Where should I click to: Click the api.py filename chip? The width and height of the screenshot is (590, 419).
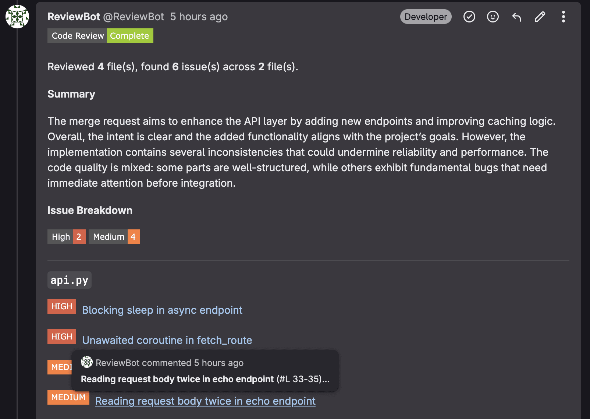pyautogui.click(x=69, y=280)
